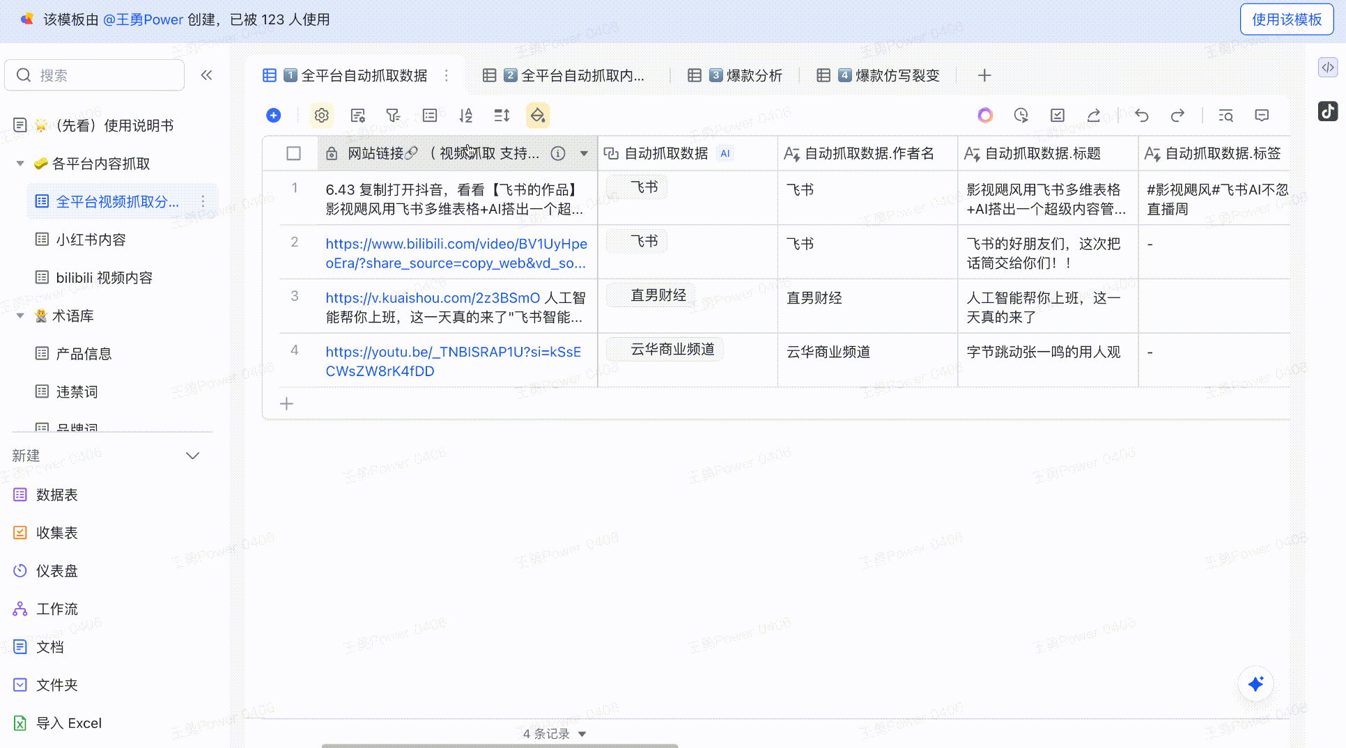Open the filter tool in toolbar
This screenshot has width=1346, height=748.
click(x=393, y=116)
